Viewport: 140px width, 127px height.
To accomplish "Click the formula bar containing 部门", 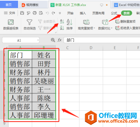I will [x=102, y=40].
